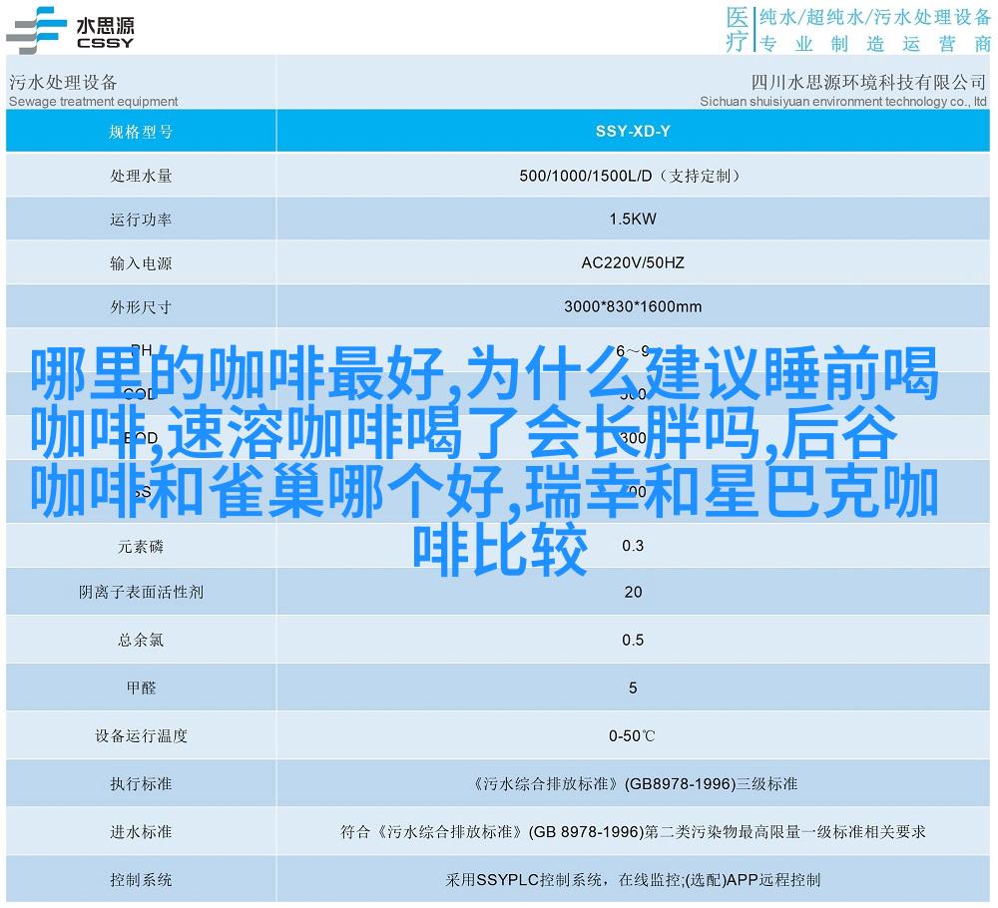
Task: Click the 0-50℃ value cell
Action: [633, 736]
